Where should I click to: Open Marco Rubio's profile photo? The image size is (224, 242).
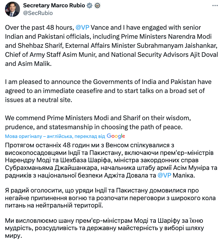point(12,9)
